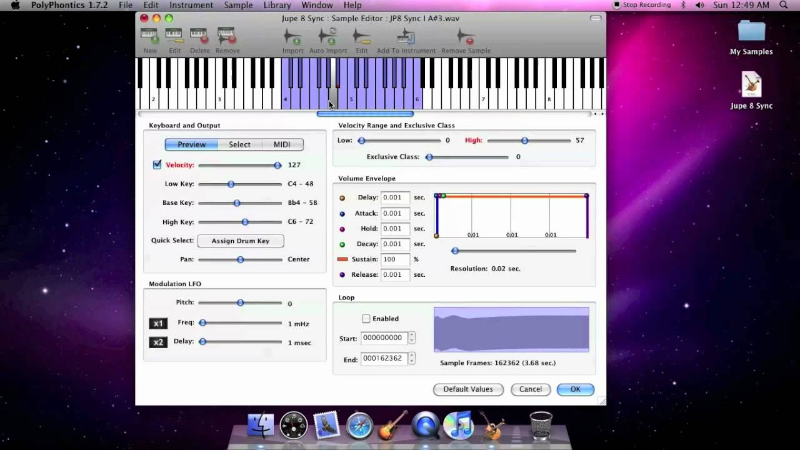Click the Pitch LFO slider
Image resolution: width=800 pixels, height=450 pixels.
click(240, 302)
